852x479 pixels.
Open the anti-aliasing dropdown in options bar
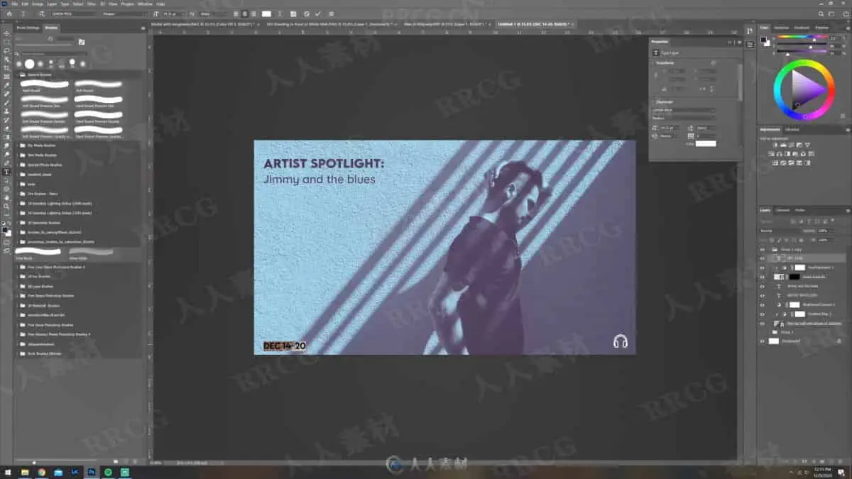point(213,13)
